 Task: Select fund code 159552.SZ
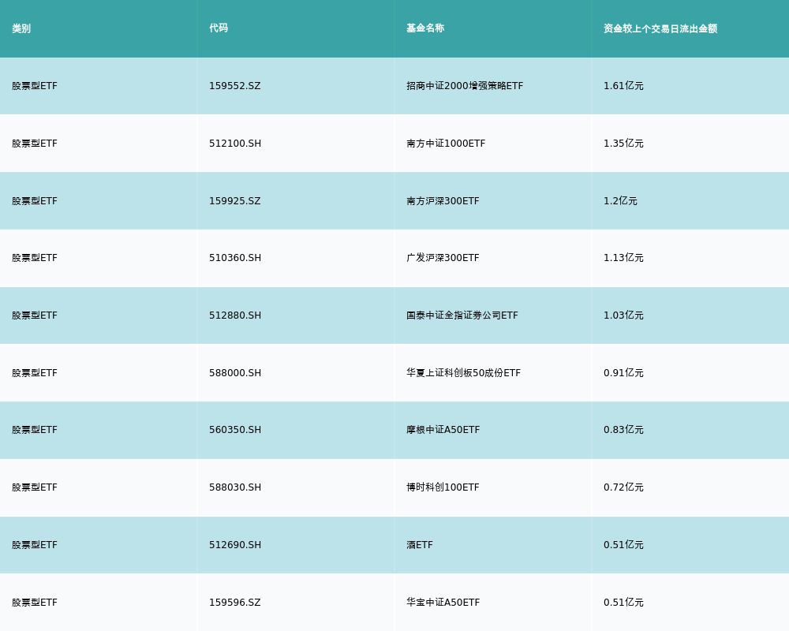pos(234,86)
